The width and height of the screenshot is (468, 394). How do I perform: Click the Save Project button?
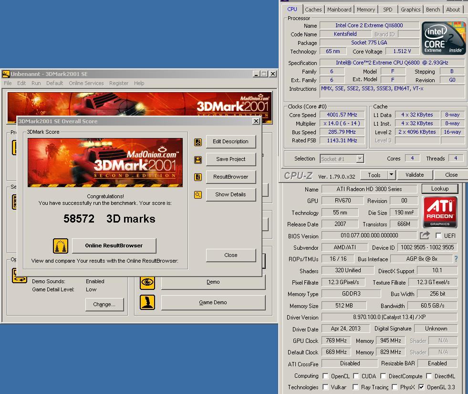click(x=231, y=159)
